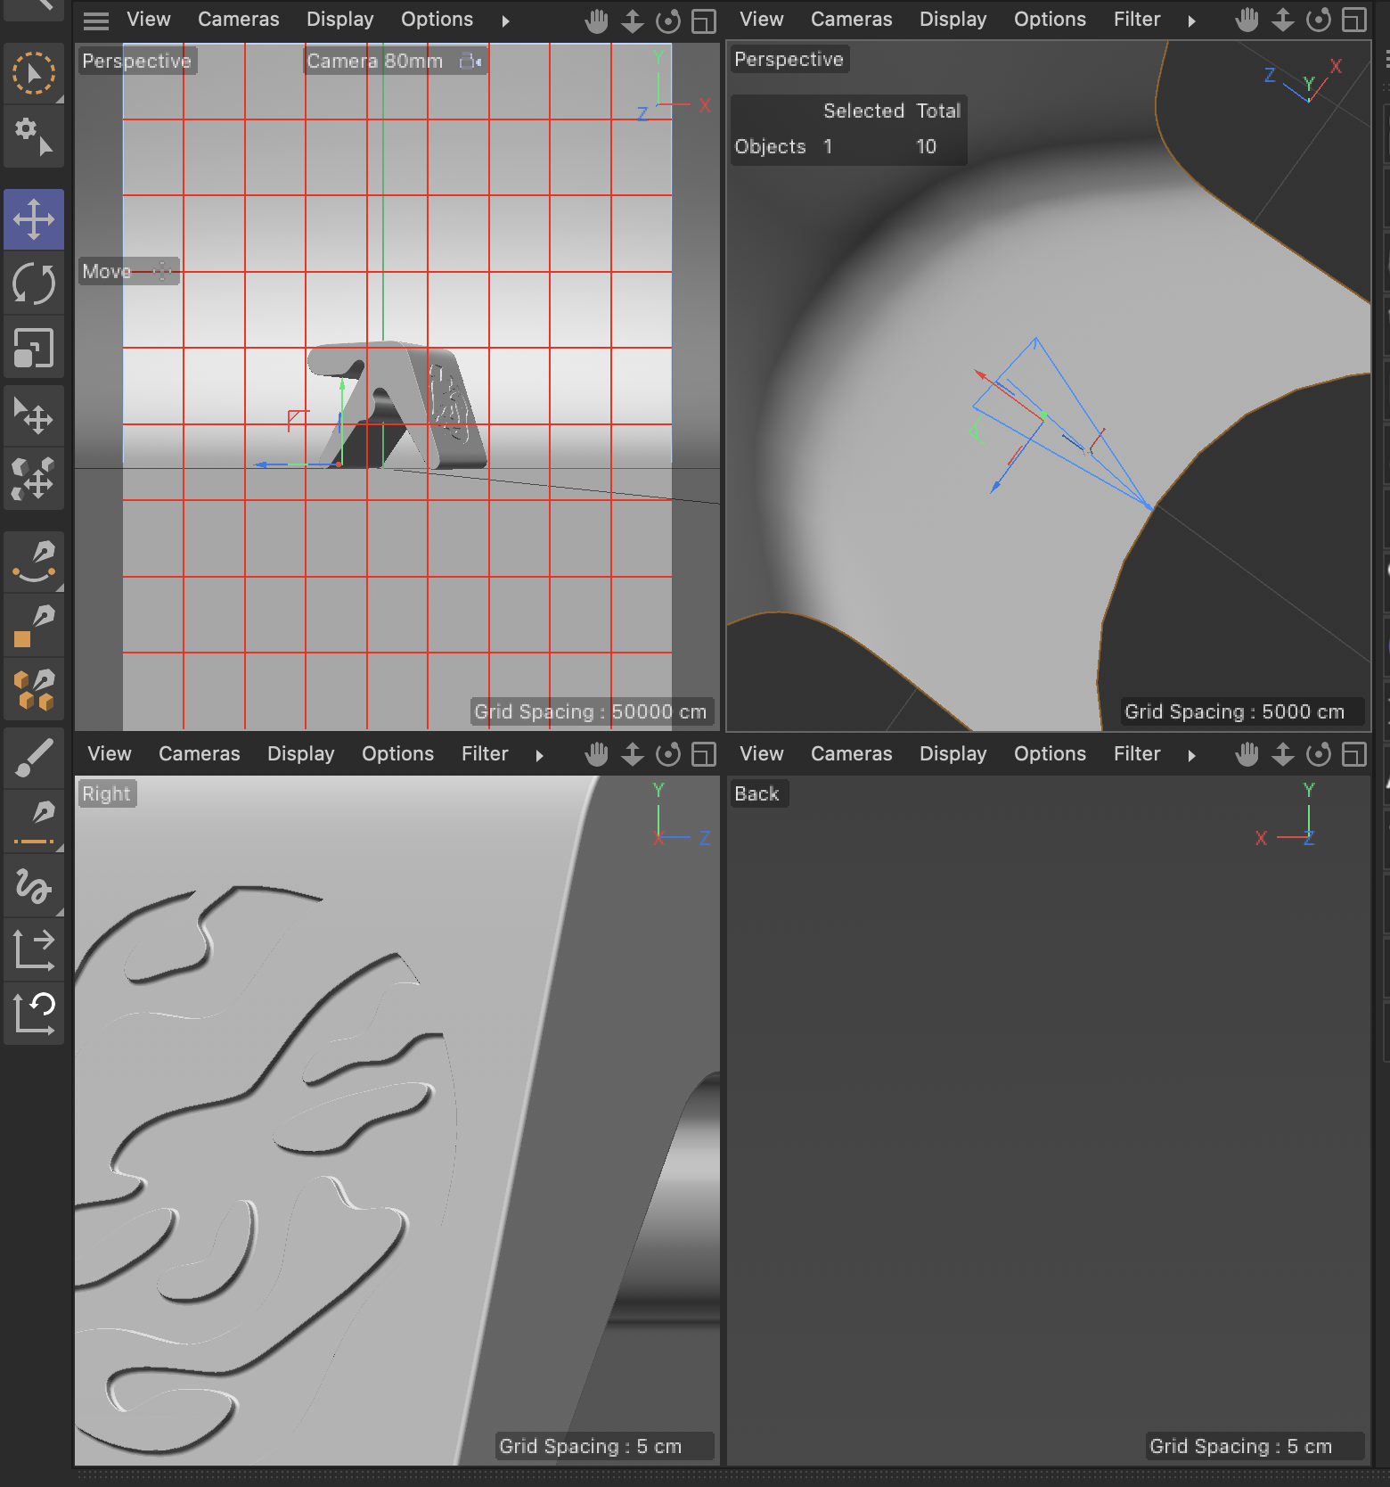Click the Move HUD label in the viewport

[x=107, y=271]
